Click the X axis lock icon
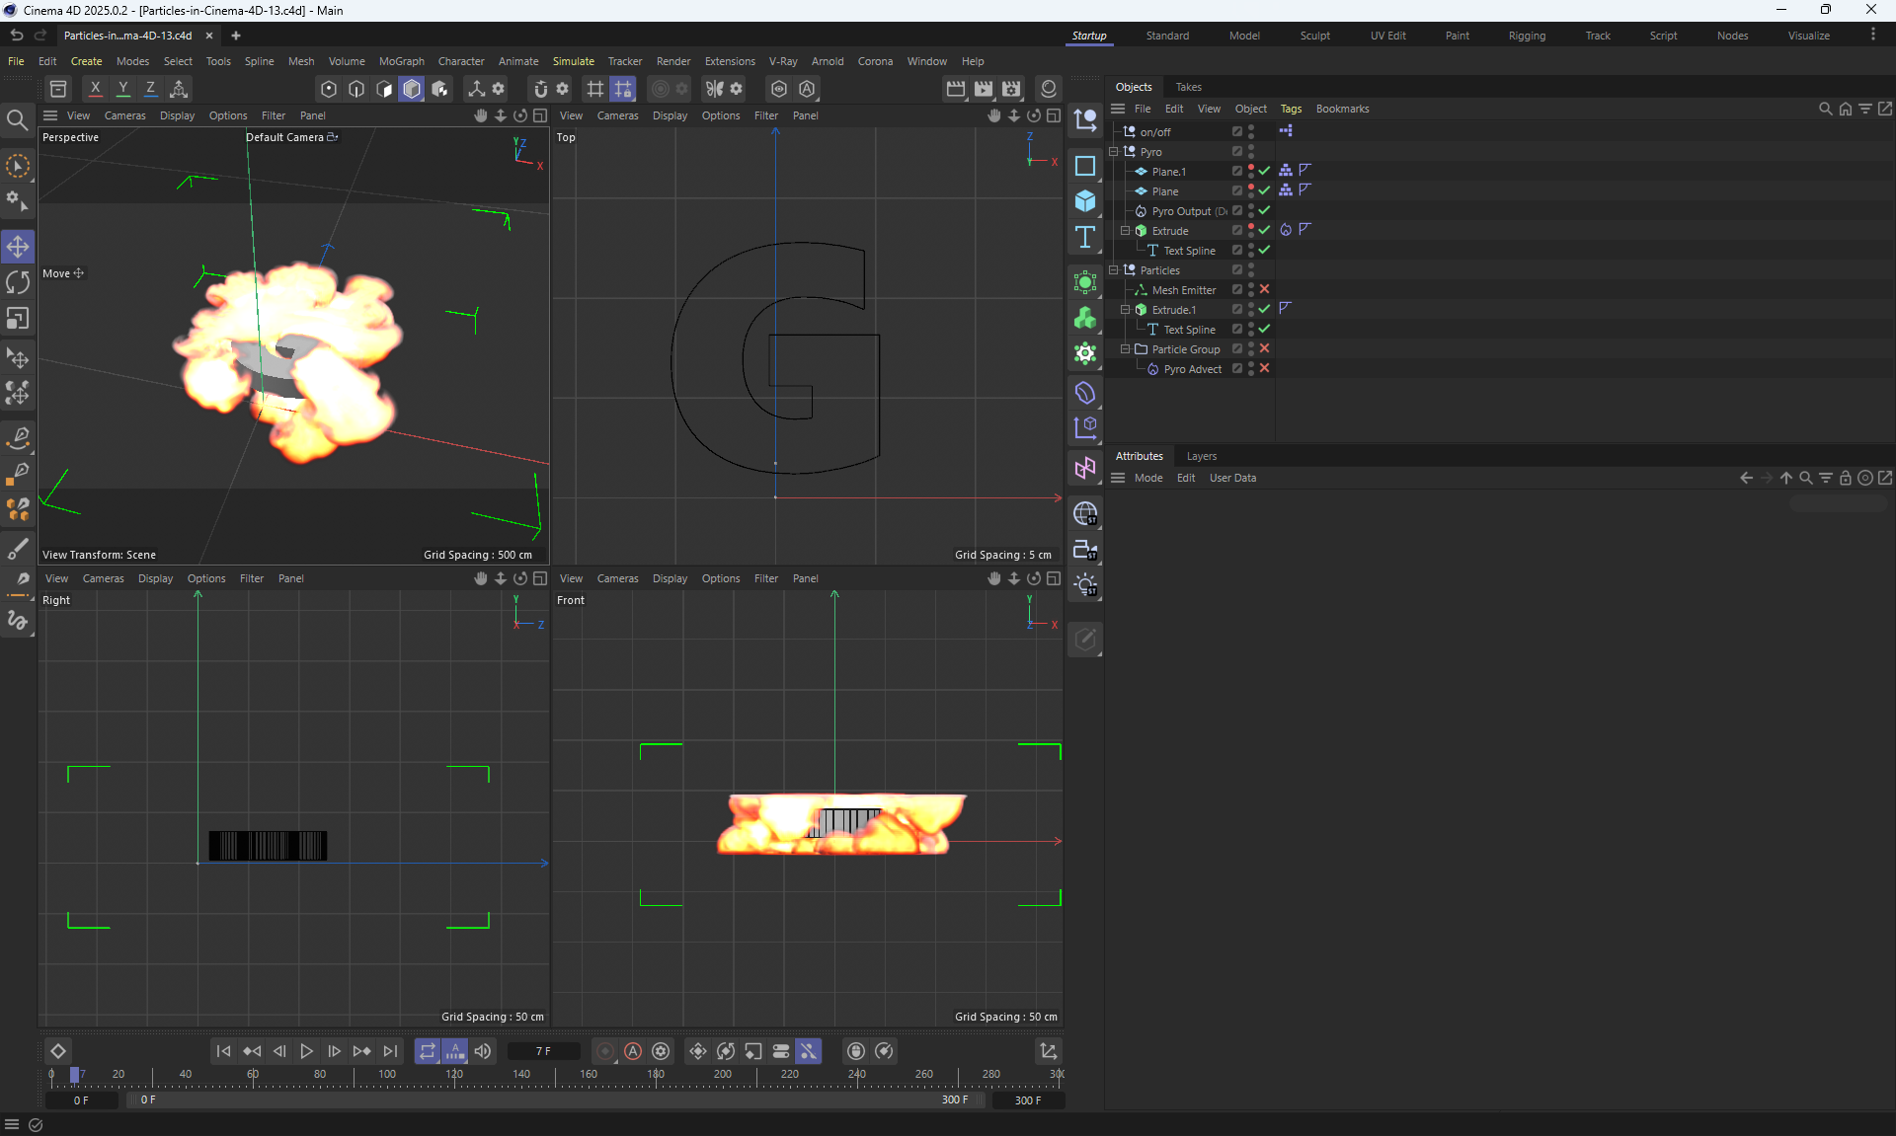The image size is (1896, 1136). tap(95, 89)
